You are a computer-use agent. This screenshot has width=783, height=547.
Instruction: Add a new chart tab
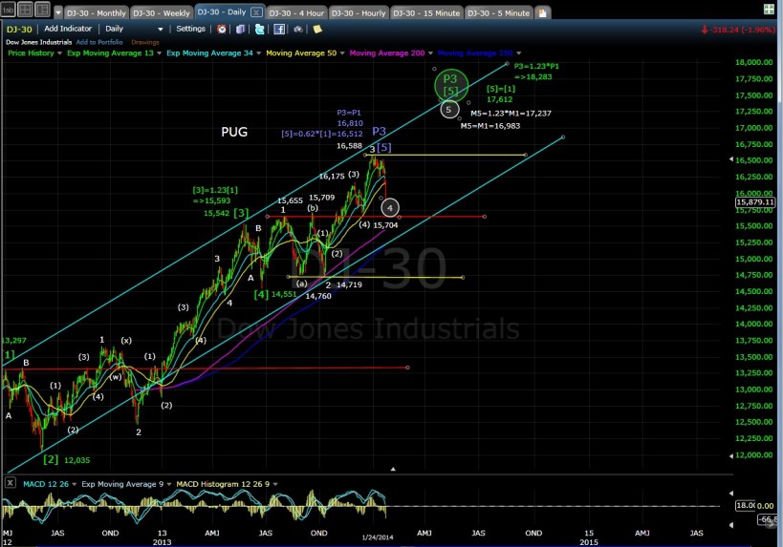coord(542,13)
